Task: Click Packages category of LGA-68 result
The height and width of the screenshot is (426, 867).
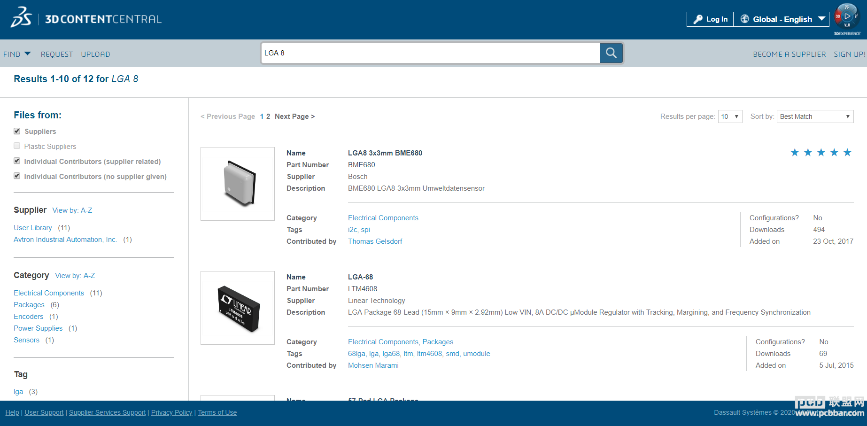Action: [x=438, y=342]
